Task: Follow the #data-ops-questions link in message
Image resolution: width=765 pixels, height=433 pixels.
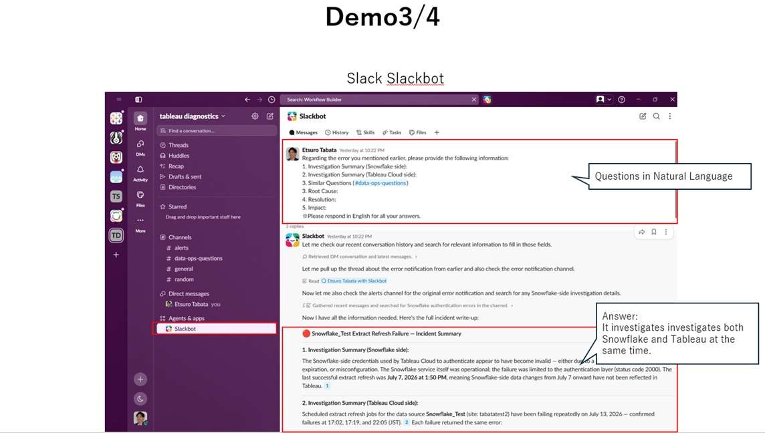Action: [380, 183]
